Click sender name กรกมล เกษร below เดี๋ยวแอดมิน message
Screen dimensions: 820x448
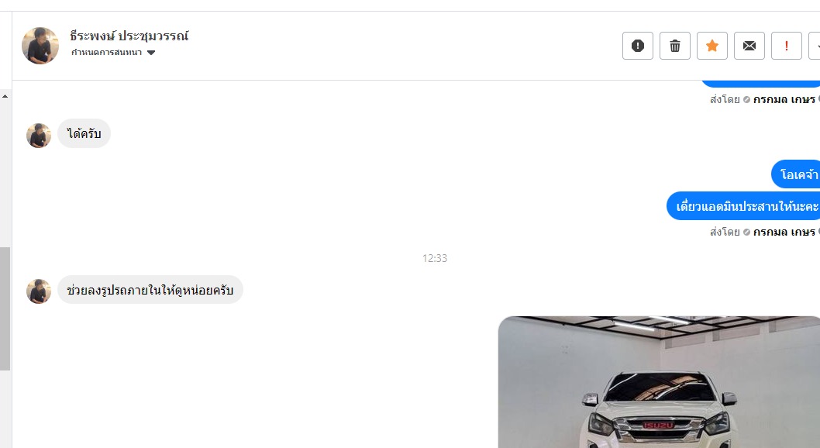coord(784,232)
